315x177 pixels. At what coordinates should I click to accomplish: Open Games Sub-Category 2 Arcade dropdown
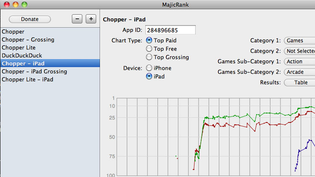point(299,72)
